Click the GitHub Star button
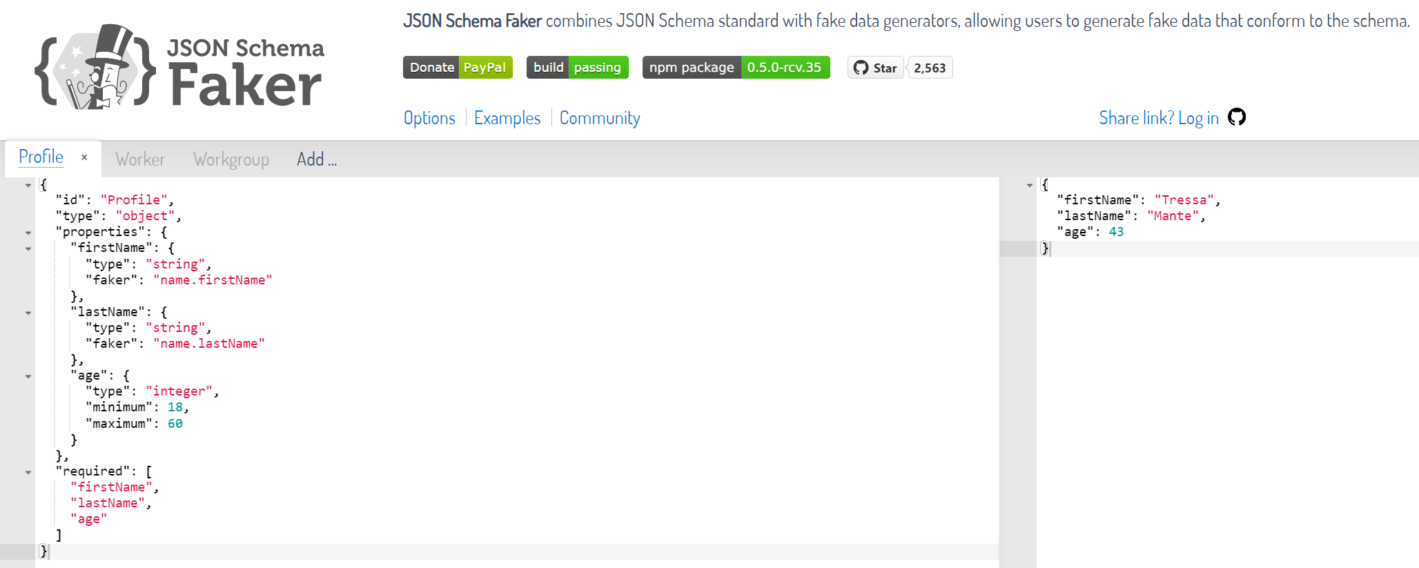The height and width of the screenshot is (568, 1419). [875, 68]
